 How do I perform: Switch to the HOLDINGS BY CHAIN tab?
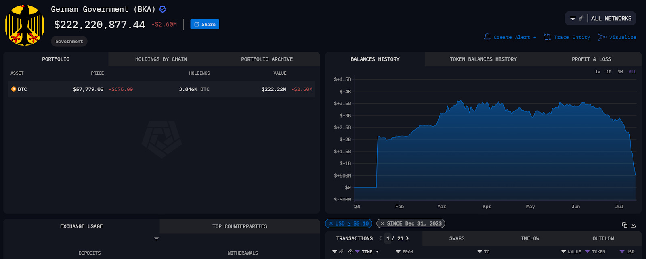[161, 59]
